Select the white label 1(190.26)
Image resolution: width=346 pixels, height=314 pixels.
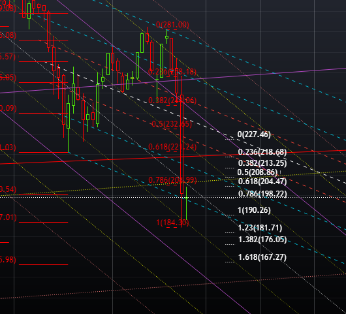tap(254, 210)
